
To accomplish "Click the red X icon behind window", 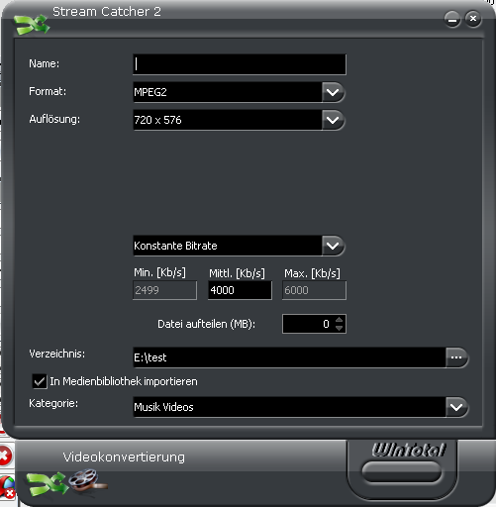I will tap(5, 456).
